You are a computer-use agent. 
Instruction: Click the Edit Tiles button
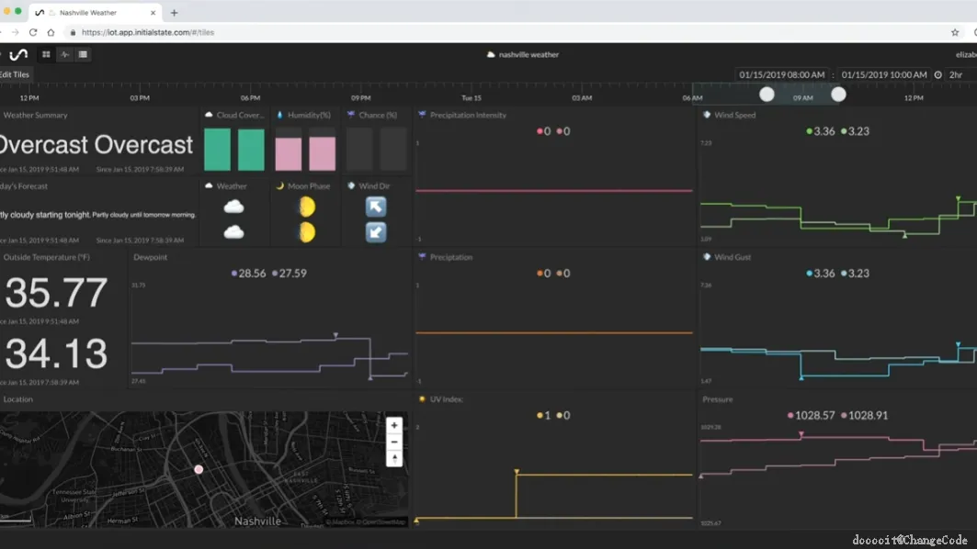(15, 74)
